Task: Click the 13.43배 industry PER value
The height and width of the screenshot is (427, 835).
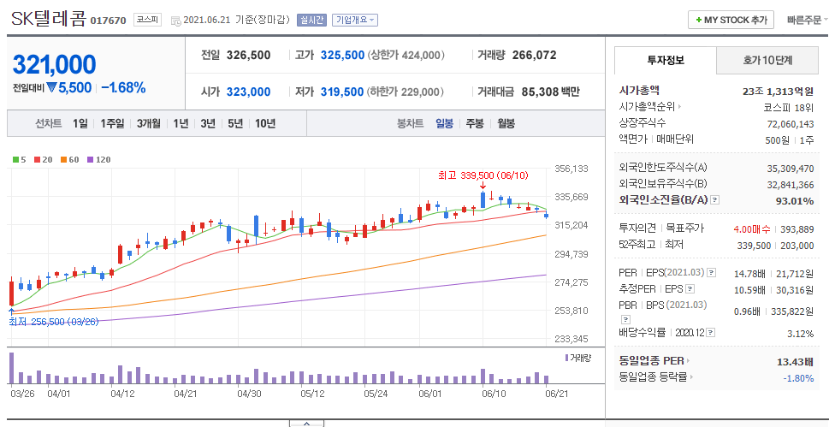Action: (795, 362)
